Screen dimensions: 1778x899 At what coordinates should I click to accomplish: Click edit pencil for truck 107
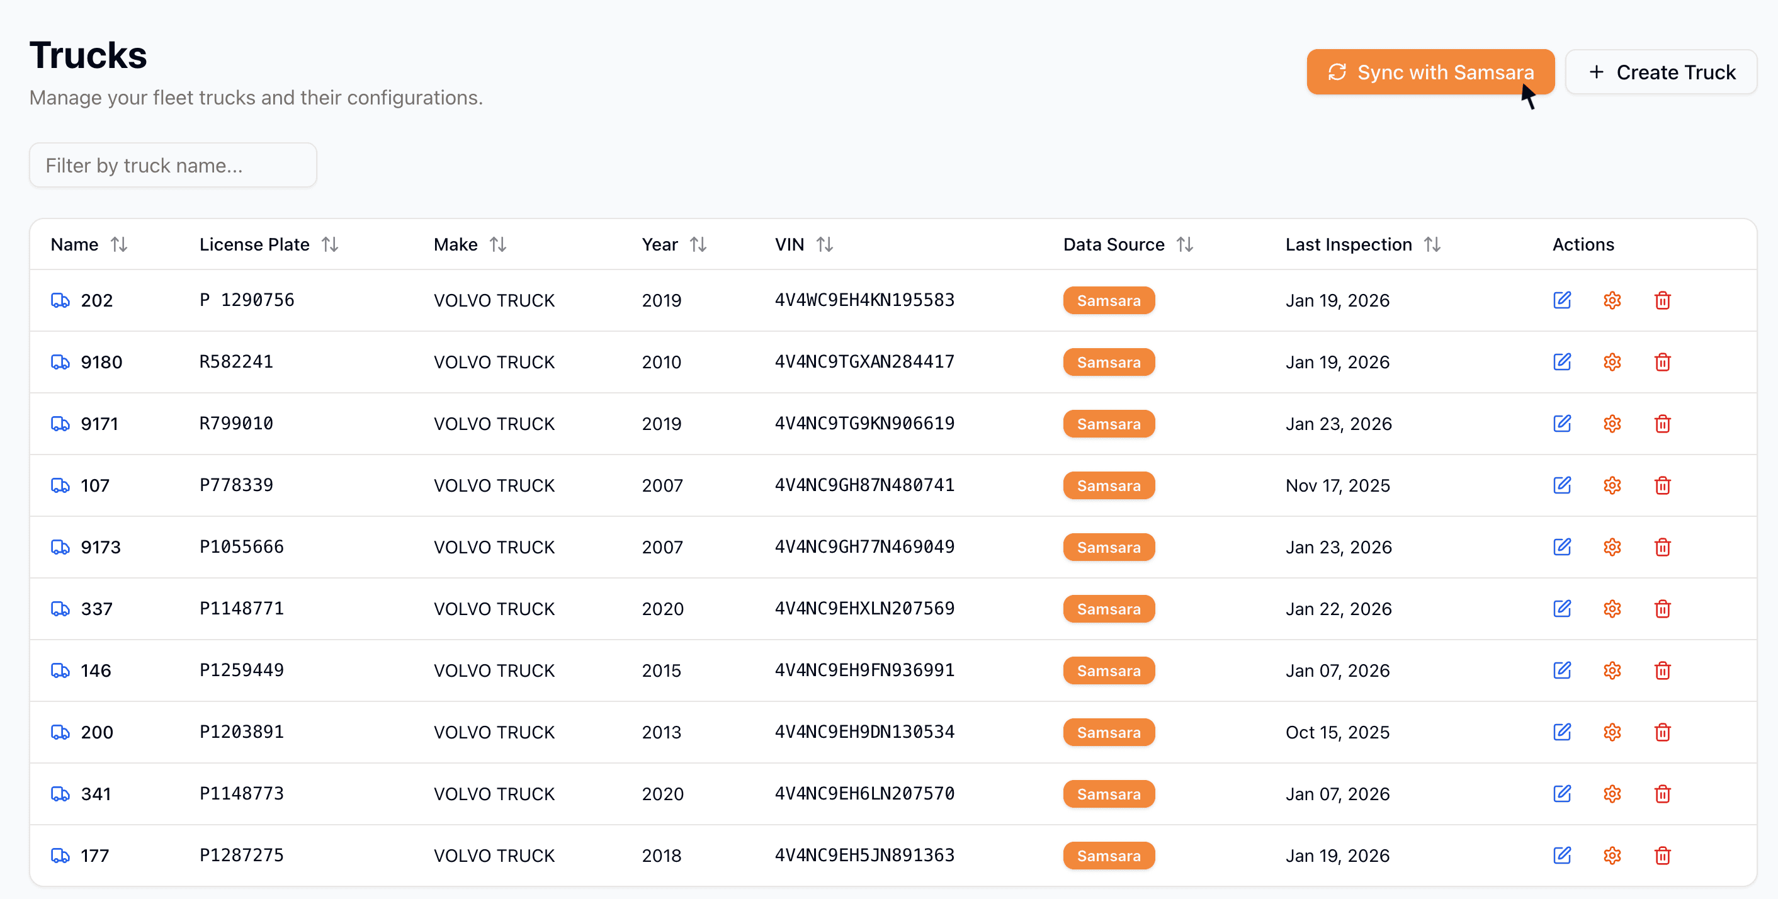1561,485
